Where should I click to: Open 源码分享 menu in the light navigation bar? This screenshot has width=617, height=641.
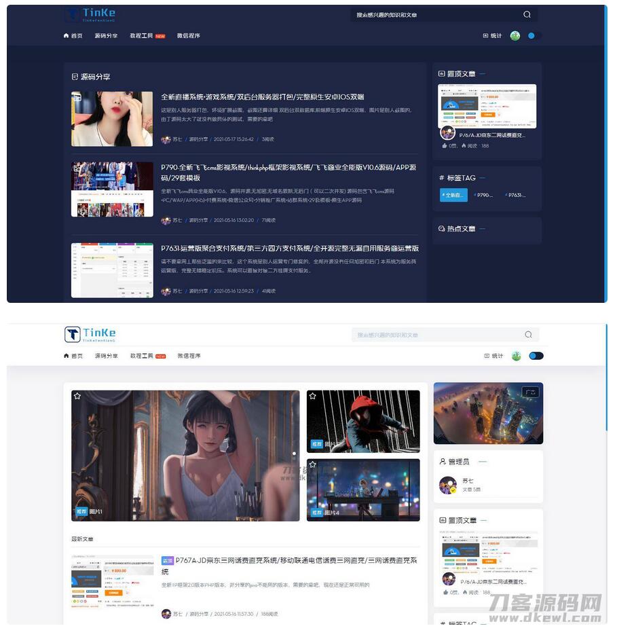tap(106, 356)
